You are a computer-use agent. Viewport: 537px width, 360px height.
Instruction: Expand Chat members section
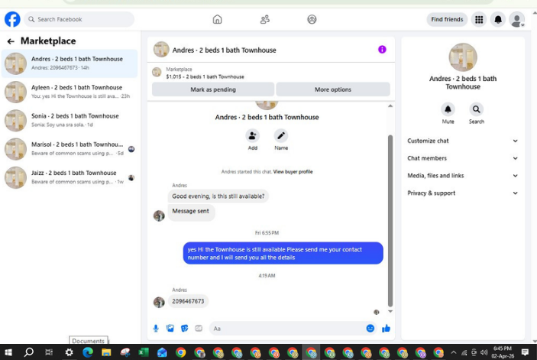click(463, 158)
